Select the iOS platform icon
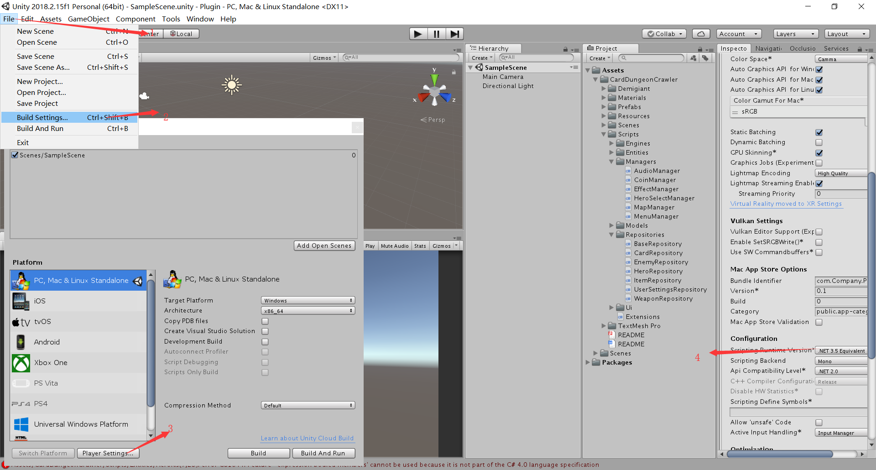The height and width of the screenshot is (470, 876). point(21,301)
